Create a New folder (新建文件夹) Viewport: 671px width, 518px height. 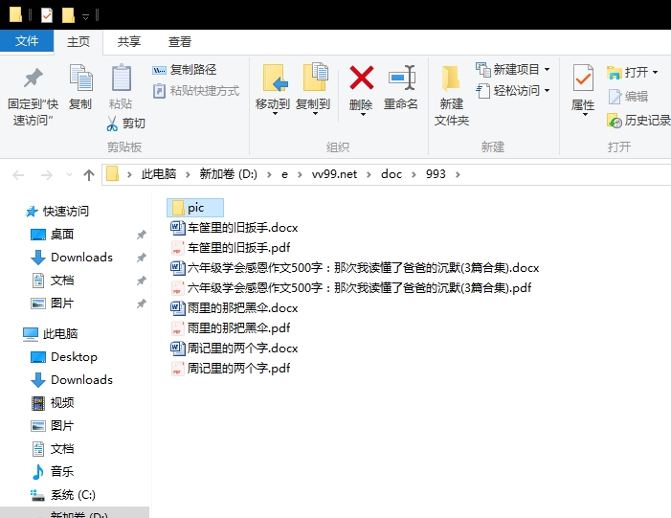pos(452,96)
